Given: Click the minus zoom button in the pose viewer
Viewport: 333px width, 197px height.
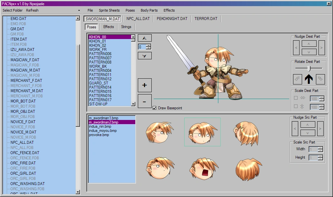Looking at the screenshot, I should pos(144,101).
